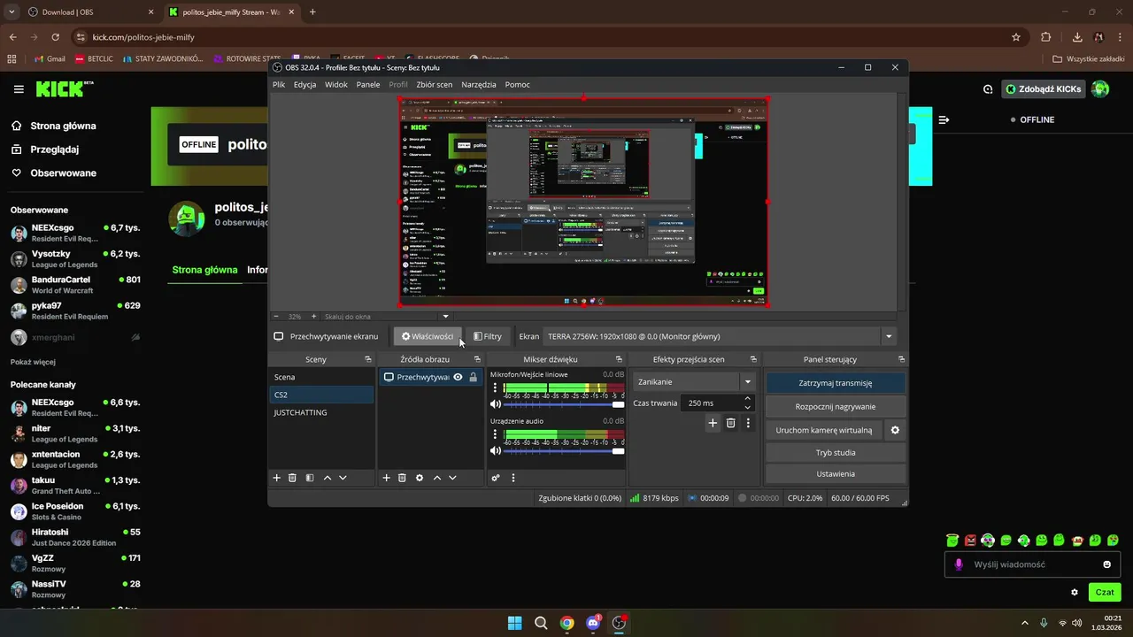Open Discord from Windows taskbar
Image resolution: width=1133 pixels, height=637 pixels.
point(593,623)
